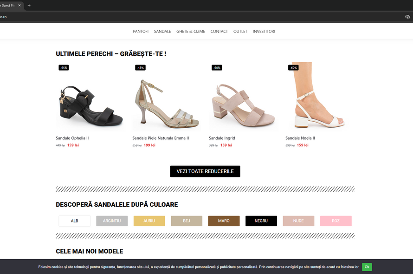Filter sandals by NEGRU color

(x=261, y=221)
